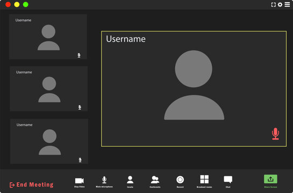The height and width of the screenshot is (193, 293).
Task: Close the window with the red button
Action: point(8,4)
